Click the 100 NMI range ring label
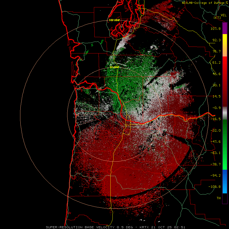Image resolution: width=229 pixels, height=229 pixels. [114, 20]
